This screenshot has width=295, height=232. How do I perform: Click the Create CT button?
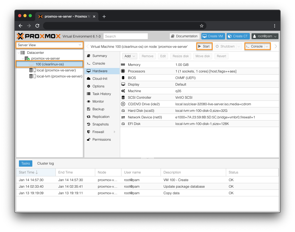point(238,36)
